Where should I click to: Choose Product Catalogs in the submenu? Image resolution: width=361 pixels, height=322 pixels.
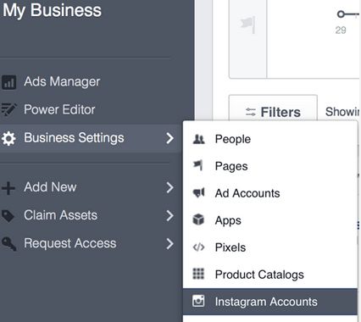point(270,275)
